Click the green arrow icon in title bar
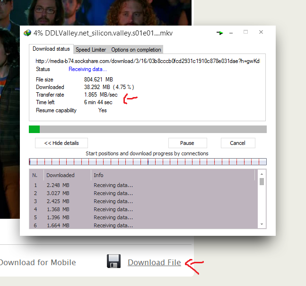The width and height of the screenshot is (306, 286). click(220, 33)
